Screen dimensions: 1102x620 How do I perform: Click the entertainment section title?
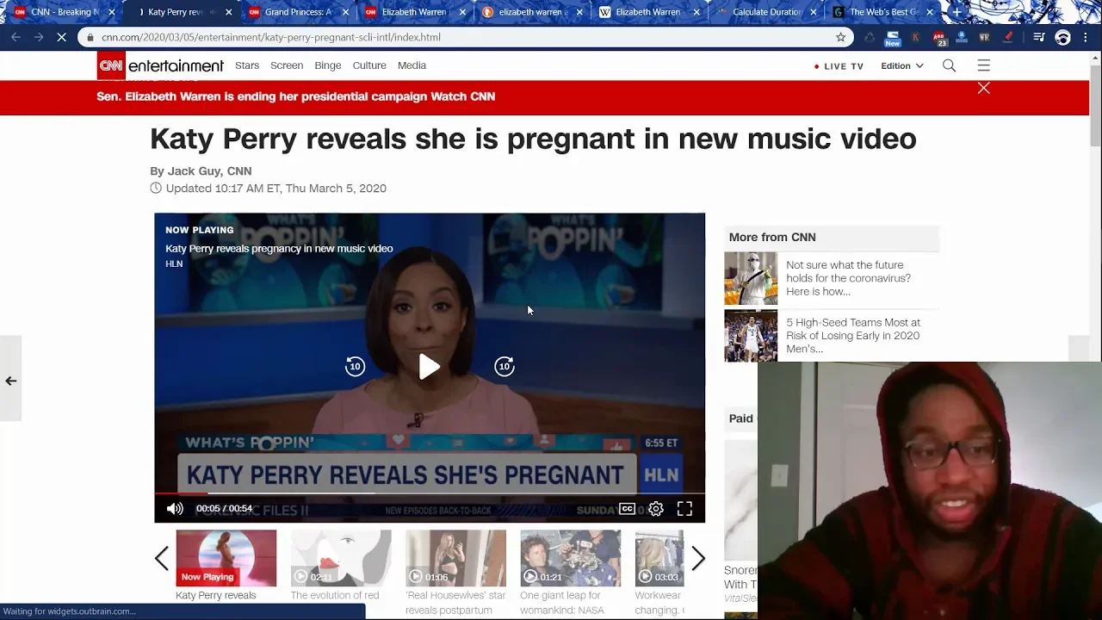(x=176, y=66)
